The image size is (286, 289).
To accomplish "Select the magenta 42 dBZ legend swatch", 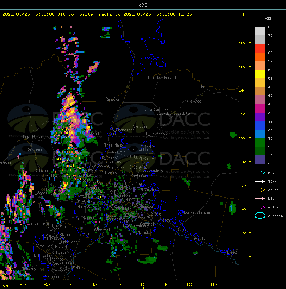I will pos(260,108).
